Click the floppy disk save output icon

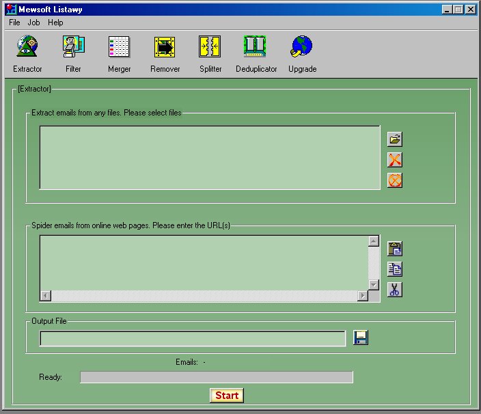(361, 337)
